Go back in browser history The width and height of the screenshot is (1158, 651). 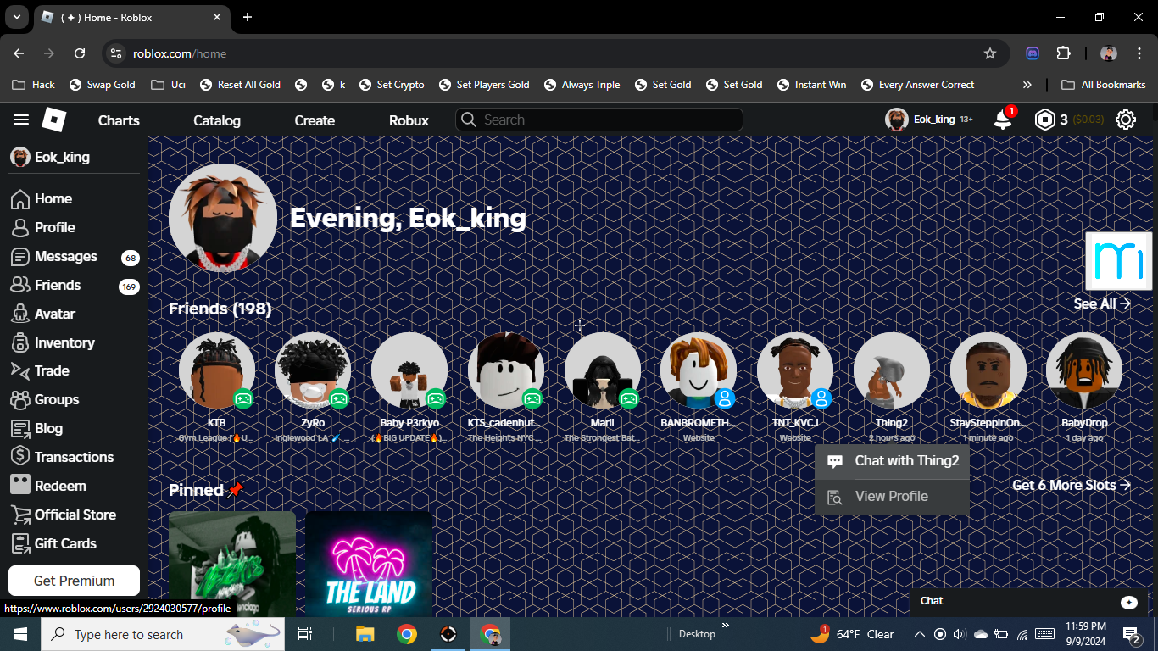[19, 53]
